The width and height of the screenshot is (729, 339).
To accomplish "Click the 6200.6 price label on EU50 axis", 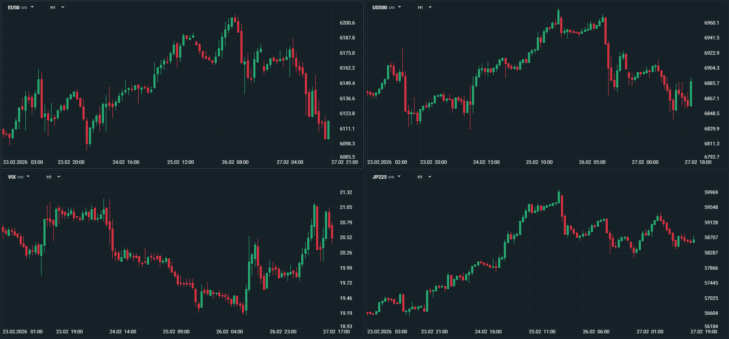I will tap(347, 23).
